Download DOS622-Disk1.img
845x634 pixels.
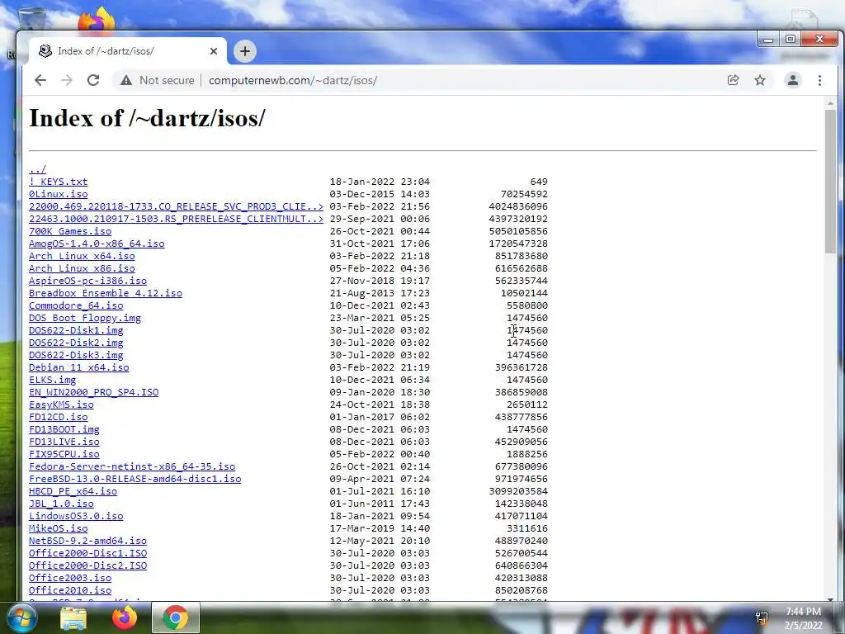click(76, 330)
